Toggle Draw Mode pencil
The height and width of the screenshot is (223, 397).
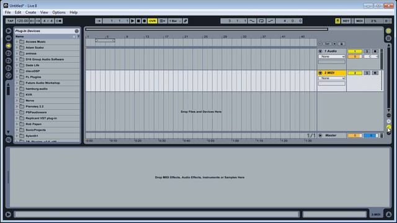click(185, 21)
